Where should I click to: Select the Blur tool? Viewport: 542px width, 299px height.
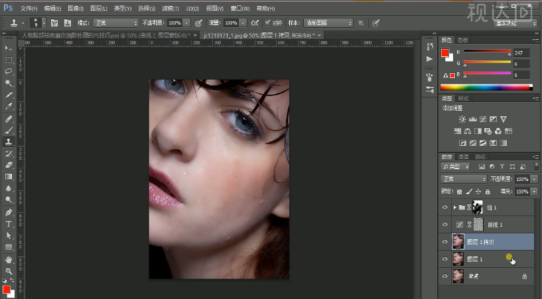click(x=9, y=188)
